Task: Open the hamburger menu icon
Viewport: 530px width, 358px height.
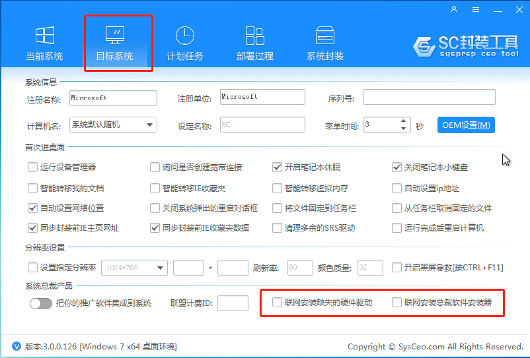Action: pos(476,9)
